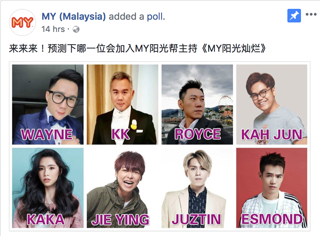
Task: Open the three-dot post options menu
Action: 311,14
